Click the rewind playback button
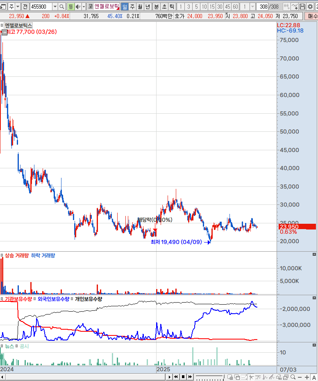 point(176,377)
